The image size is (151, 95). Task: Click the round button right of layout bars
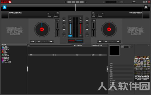point(86,2)
